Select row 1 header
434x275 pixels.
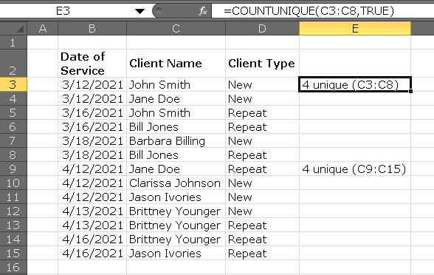click(x=13, y=42)
